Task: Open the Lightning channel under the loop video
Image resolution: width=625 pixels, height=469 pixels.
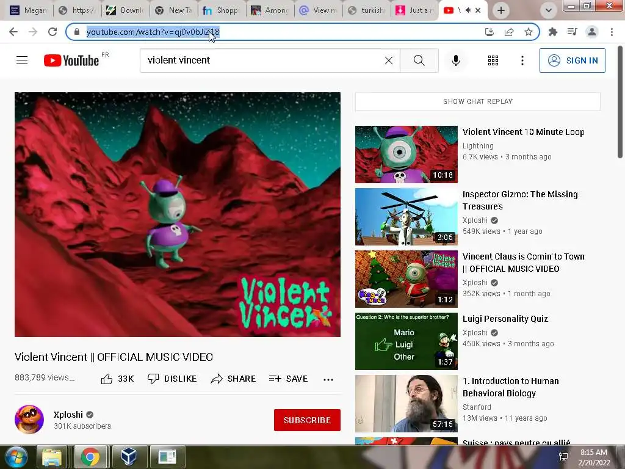Action: (x=478, y=145)
